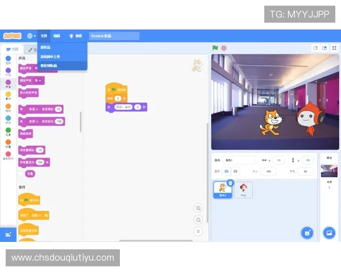341x272 pixels.
Task: Choose Load from computer in File menu
Action: (63, 57)
